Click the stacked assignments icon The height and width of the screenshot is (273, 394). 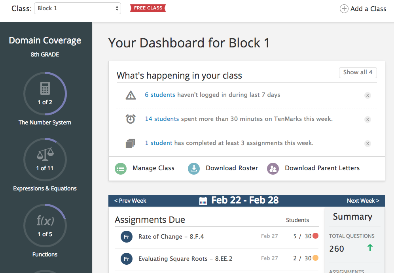(x=131, y=143)
